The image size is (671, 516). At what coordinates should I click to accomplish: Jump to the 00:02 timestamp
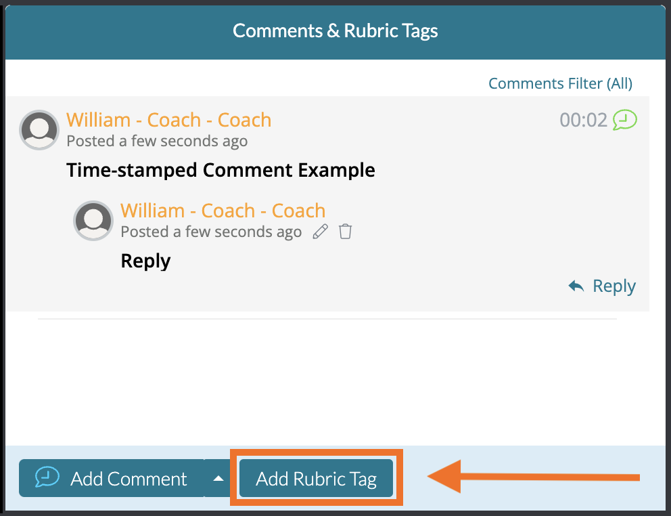point(583,121)
